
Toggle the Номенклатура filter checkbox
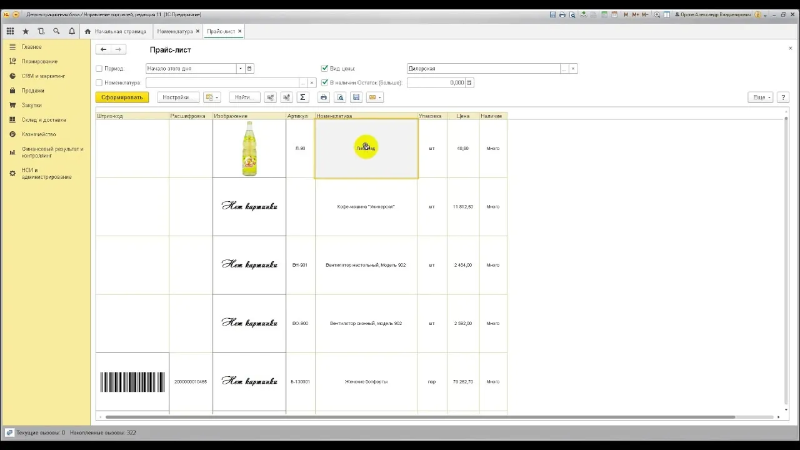99,82
